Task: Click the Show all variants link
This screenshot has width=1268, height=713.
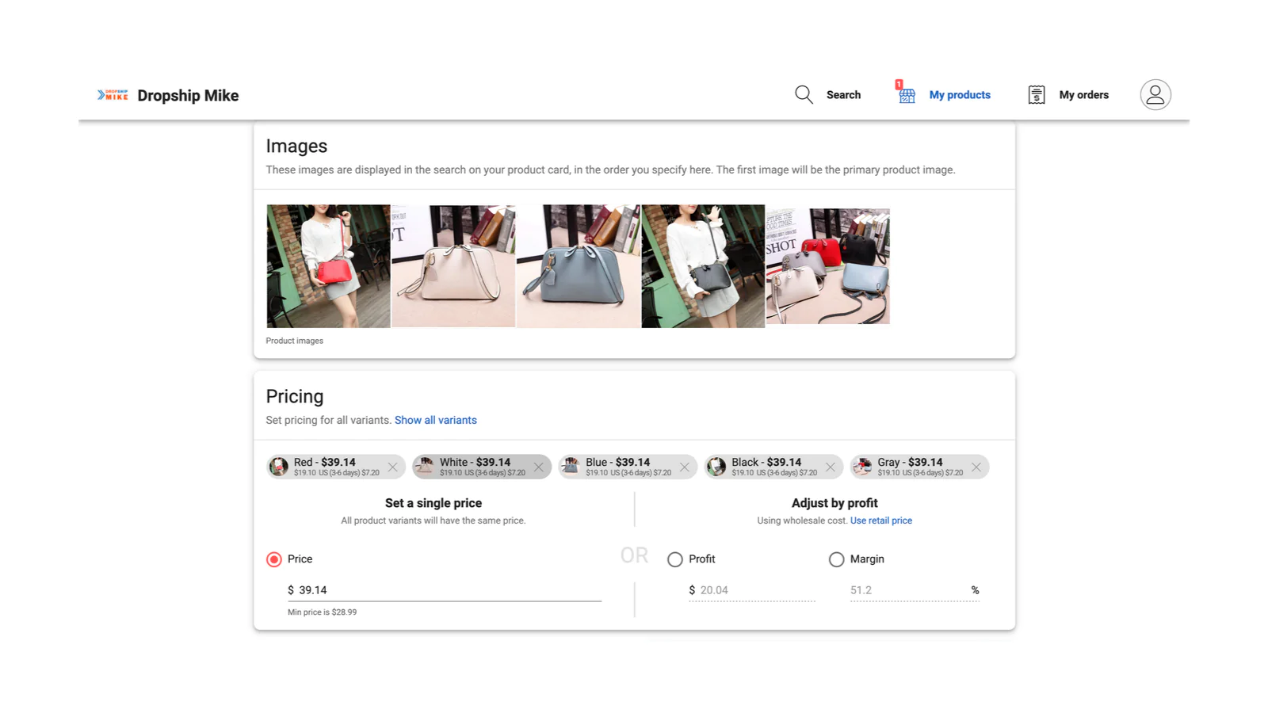Action: point(435,421)
